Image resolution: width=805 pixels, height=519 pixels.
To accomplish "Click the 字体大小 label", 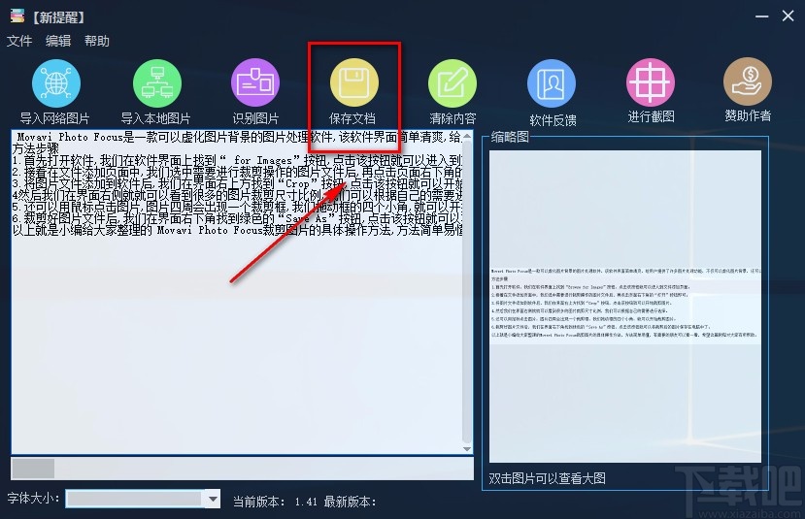I will [33, 498].
